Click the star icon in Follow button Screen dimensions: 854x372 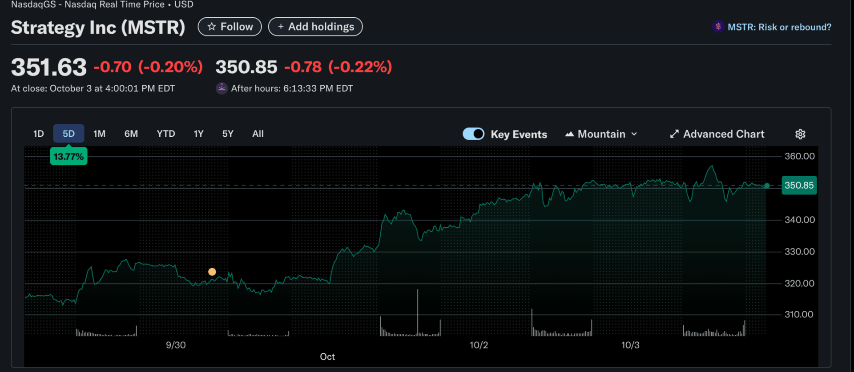[x=212, y=27]
